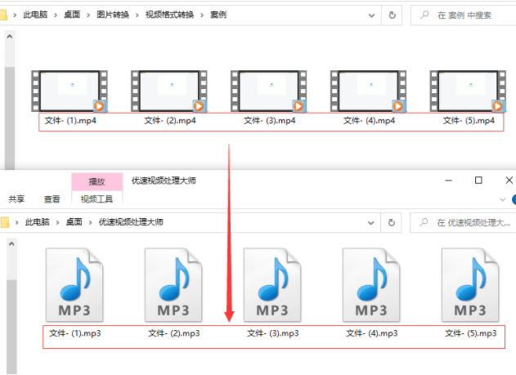Expand chevron after 视频格式转换 in breadcrumb

202,16
